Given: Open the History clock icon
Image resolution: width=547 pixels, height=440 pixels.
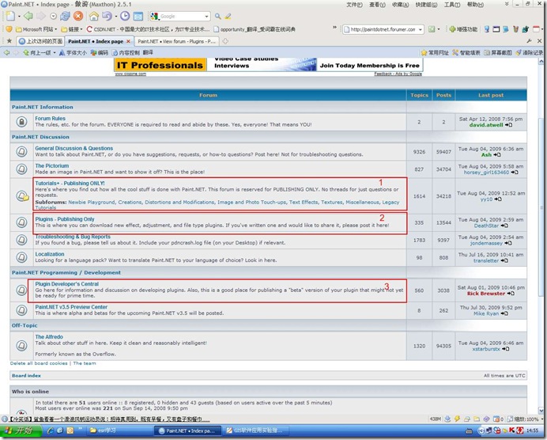Looking at the screenshot, I should [x=125, y=16].
